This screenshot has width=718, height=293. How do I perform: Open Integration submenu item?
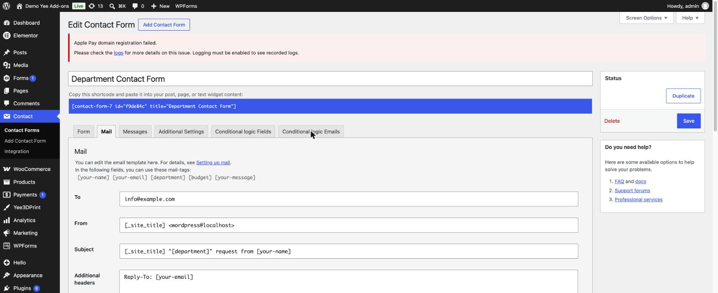coord(16,151)
